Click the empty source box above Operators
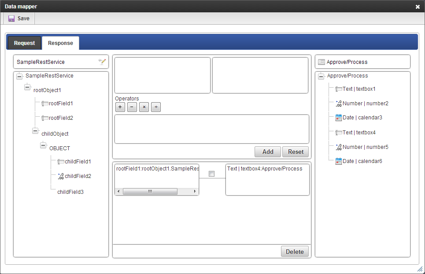 tap(163, 75)
